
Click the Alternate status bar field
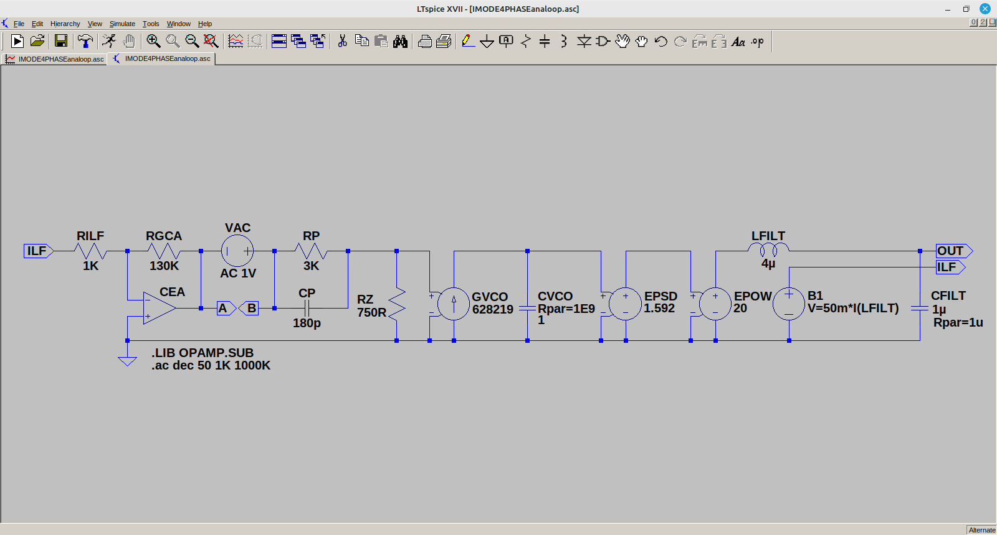pyautogui.click(x=982, y=530)
